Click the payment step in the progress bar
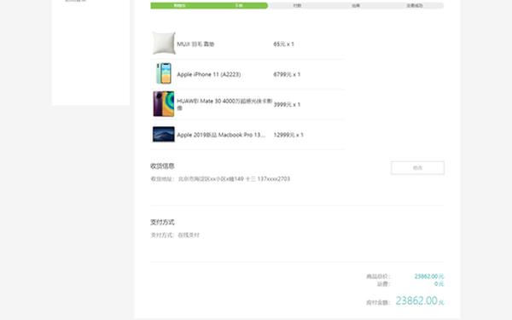The image size is (512, 320). (297, 6)
